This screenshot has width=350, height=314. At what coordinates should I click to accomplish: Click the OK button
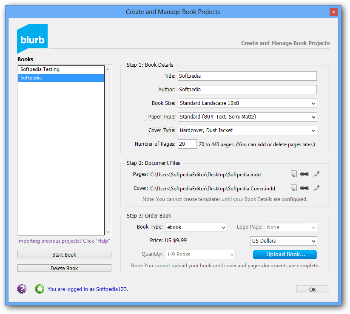[313, 289]
